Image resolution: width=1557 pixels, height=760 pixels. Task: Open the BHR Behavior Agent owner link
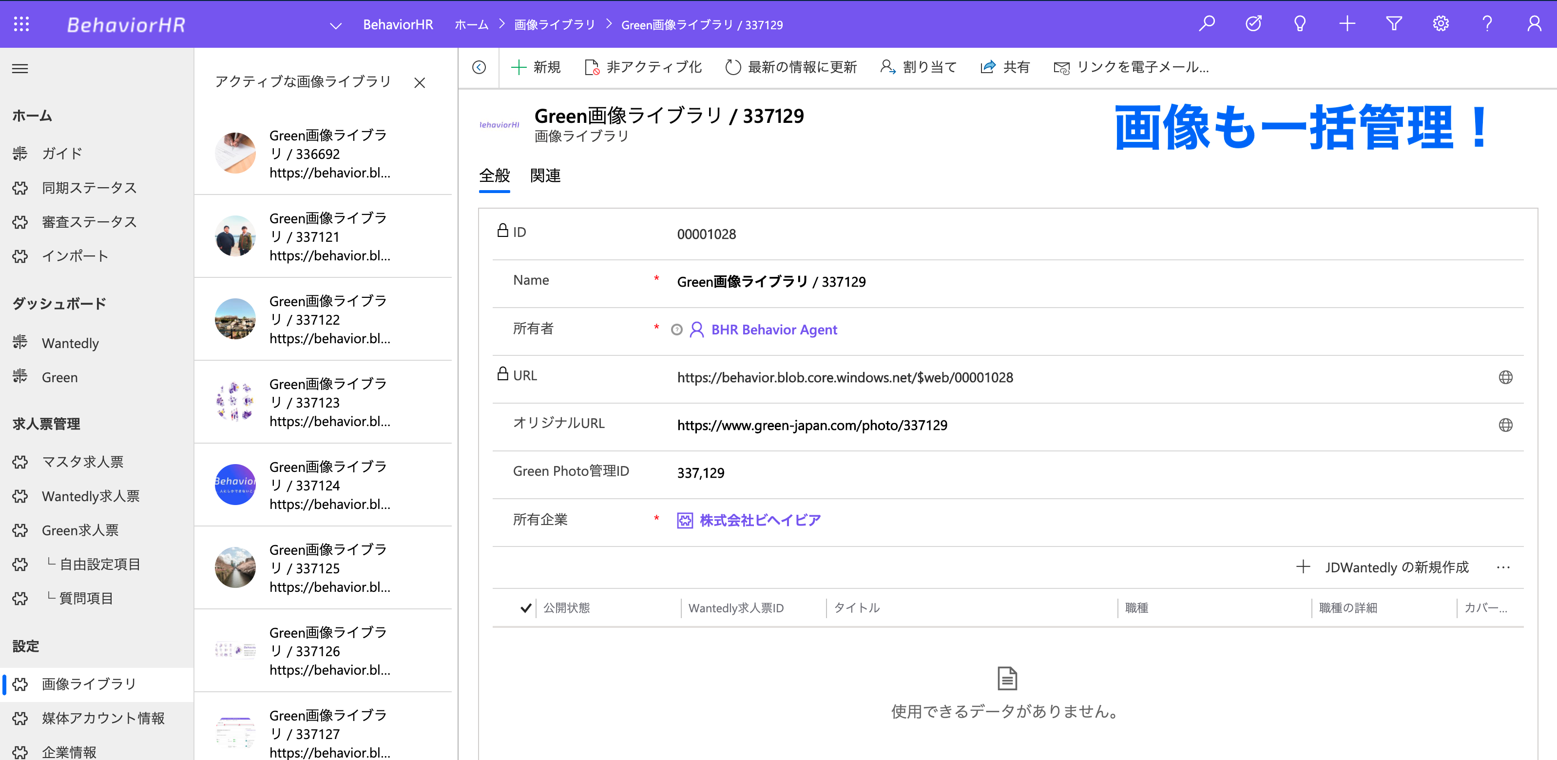pos(774,330)
